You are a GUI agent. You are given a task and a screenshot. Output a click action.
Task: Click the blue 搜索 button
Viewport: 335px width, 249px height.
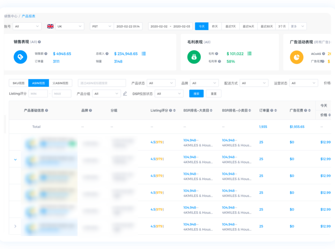click(196, 94)
